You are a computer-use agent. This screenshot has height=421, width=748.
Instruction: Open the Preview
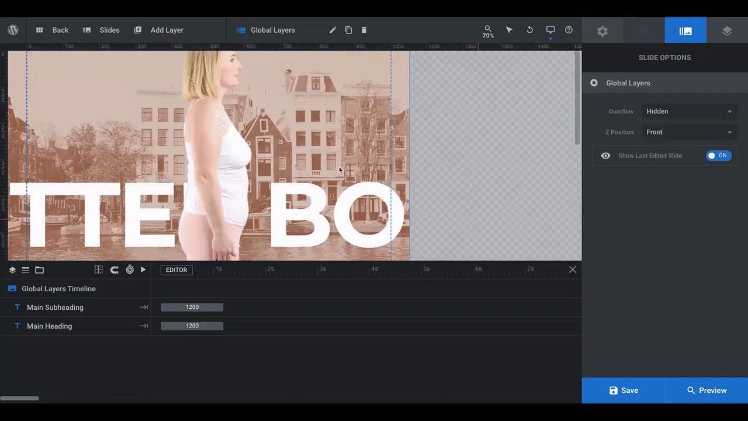[707, 391]
